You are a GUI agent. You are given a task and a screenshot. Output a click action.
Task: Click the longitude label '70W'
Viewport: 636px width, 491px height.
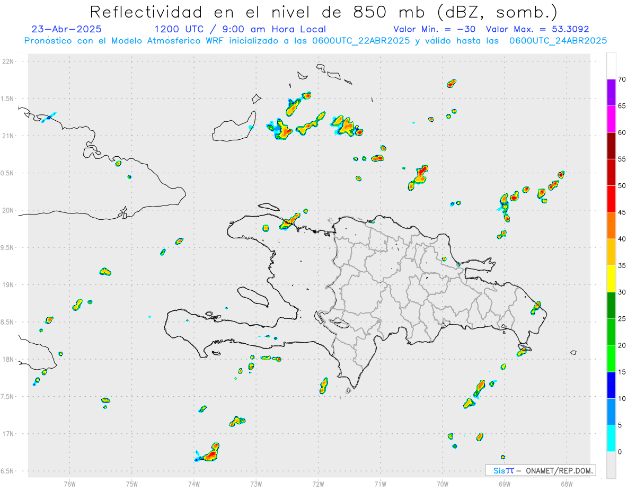(x=442, y=483)
